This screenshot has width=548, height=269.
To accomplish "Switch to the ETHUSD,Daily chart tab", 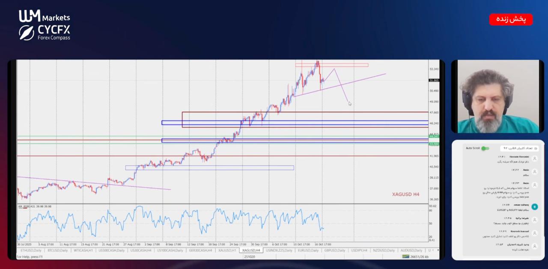I will click(31, 250).
